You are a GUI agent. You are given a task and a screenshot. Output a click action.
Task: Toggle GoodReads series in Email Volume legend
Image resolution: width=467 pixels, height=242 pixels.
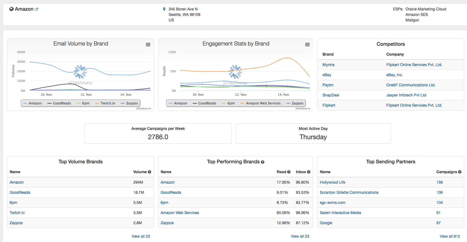click(59, 103)
